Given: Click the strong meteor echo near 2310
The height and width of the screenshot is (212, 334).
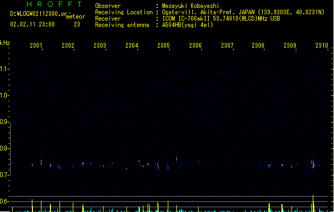Looking at the screenshot, I should [313, 164].
